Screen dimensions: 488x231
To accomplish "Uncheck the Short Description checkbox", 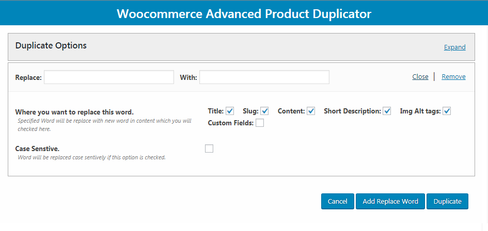I will [387, 111].
